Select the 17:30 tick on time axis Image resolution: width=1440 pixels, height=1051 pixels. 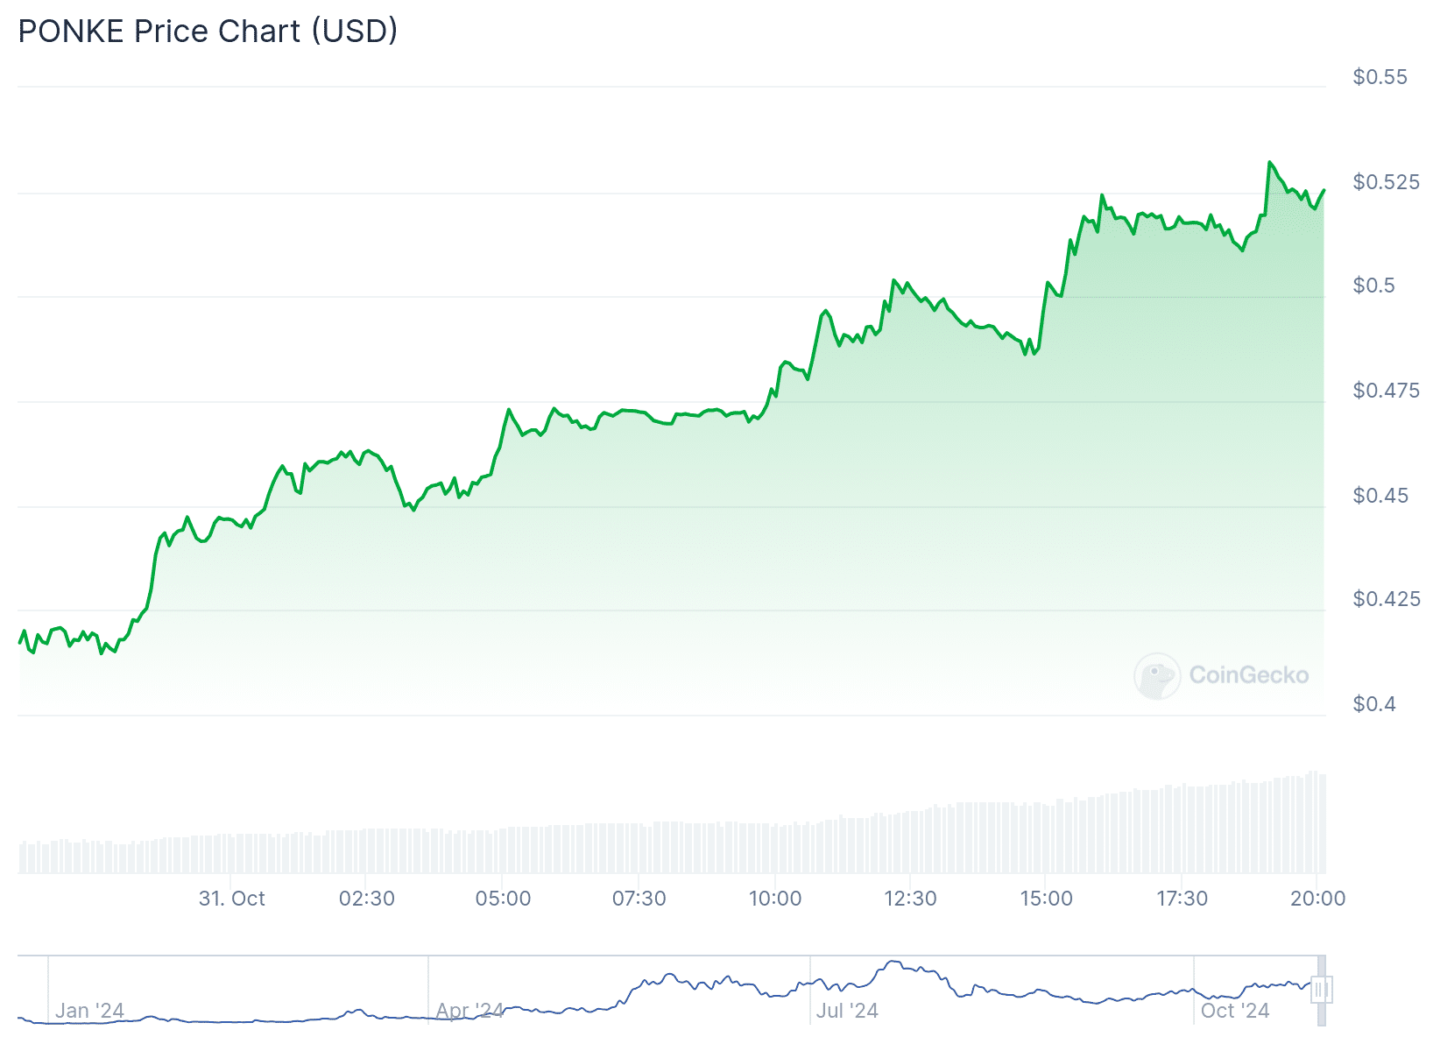tap(1182, 899)
